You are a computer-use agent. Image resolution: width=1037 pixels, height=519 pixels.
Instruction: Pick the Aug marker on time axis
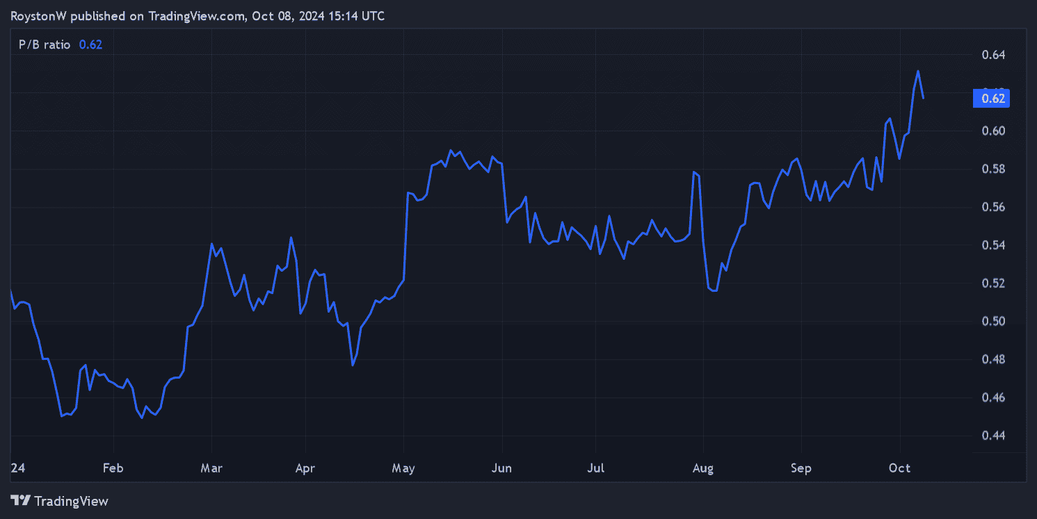tap(703, 468)
